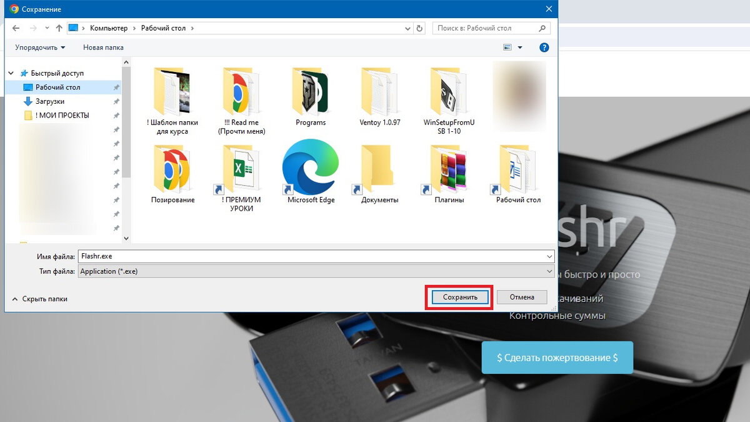Click the Сохранить button
The width and height of the screenshot is (750, 422).
[x=459, y=297]
